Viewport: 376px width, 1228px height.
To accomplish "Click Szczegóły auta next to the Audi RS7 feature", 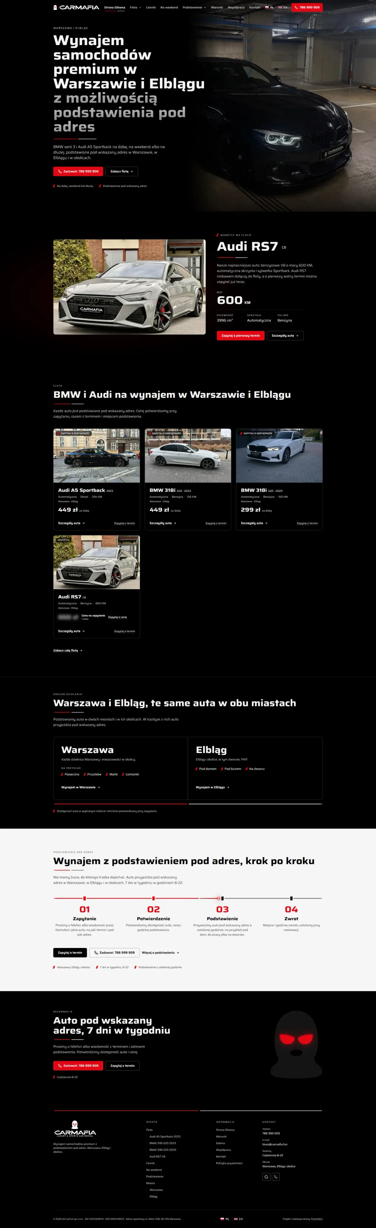I will pyautogui.click(x=285, y=335).
